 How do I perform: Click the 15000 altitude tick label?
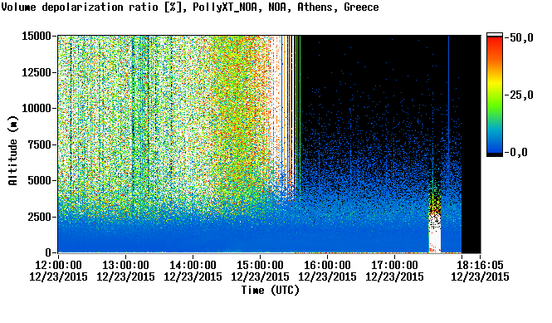[37, 36]
